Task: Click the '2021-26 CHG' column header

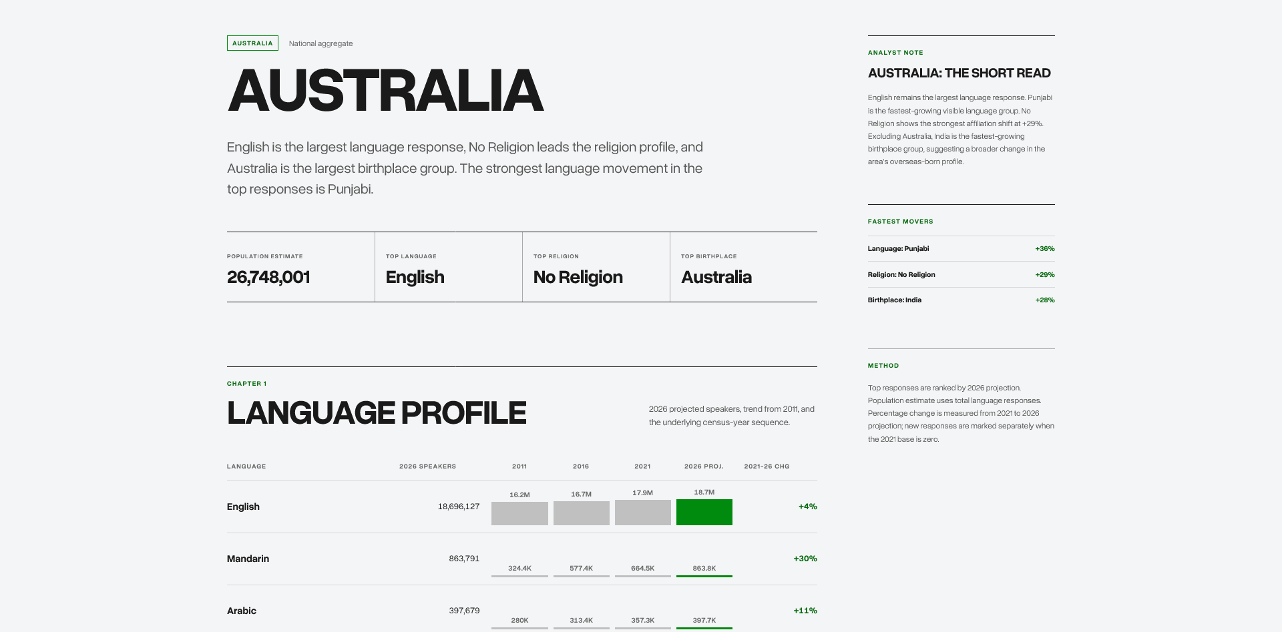Action: [x=767, y=466]
